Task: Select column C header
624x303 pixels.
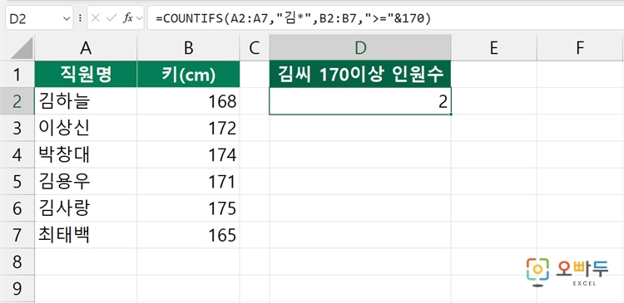Action: (255, 48)
